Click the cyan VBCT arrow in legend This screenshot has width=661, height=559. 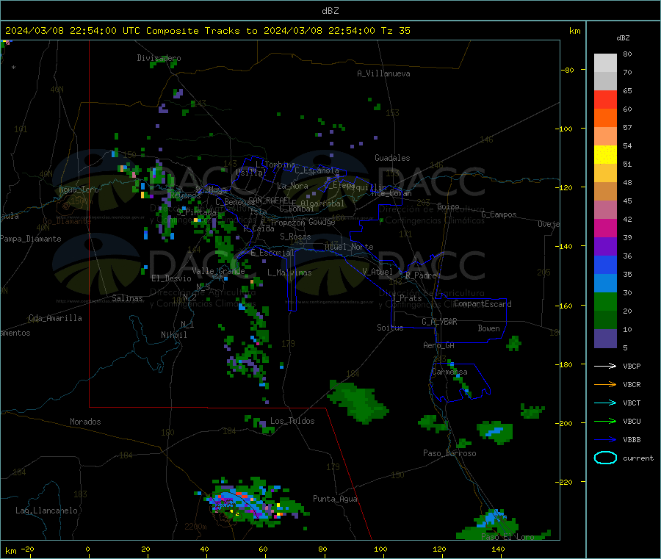pos(605,403)
